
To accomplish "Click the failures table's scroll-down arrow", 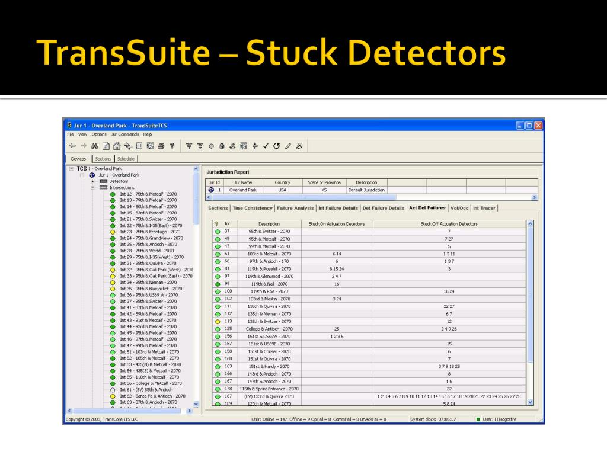I will (x=531, y=402).
